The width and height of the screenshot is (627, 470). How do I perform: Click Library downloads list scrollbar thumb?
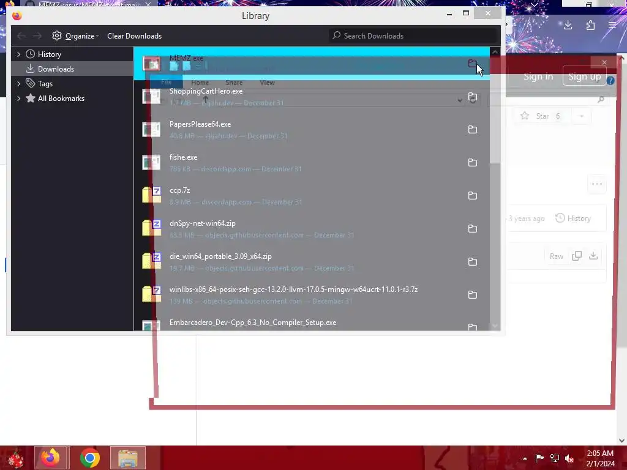495,110
